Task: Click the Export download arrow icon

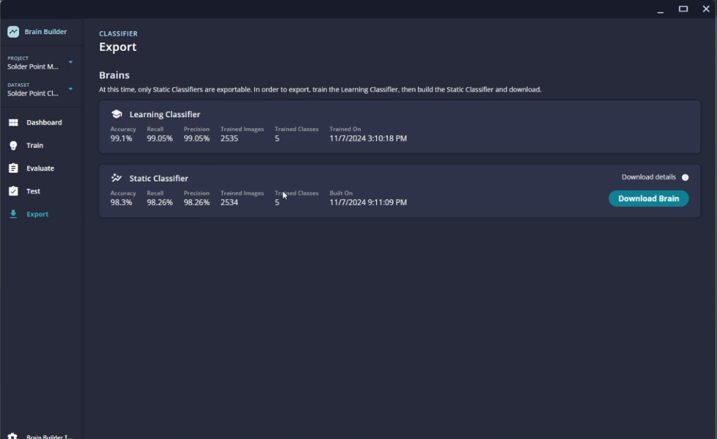Action: tap(13, 214)
